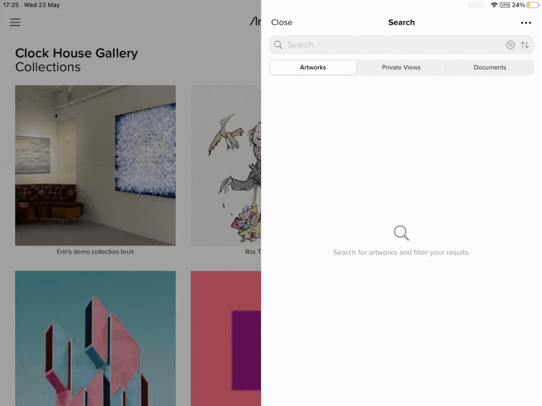Tap the sort arrows icon
The width and height of the screenshot is (542, 406).
pyautogui.click(x=525, y=45)
